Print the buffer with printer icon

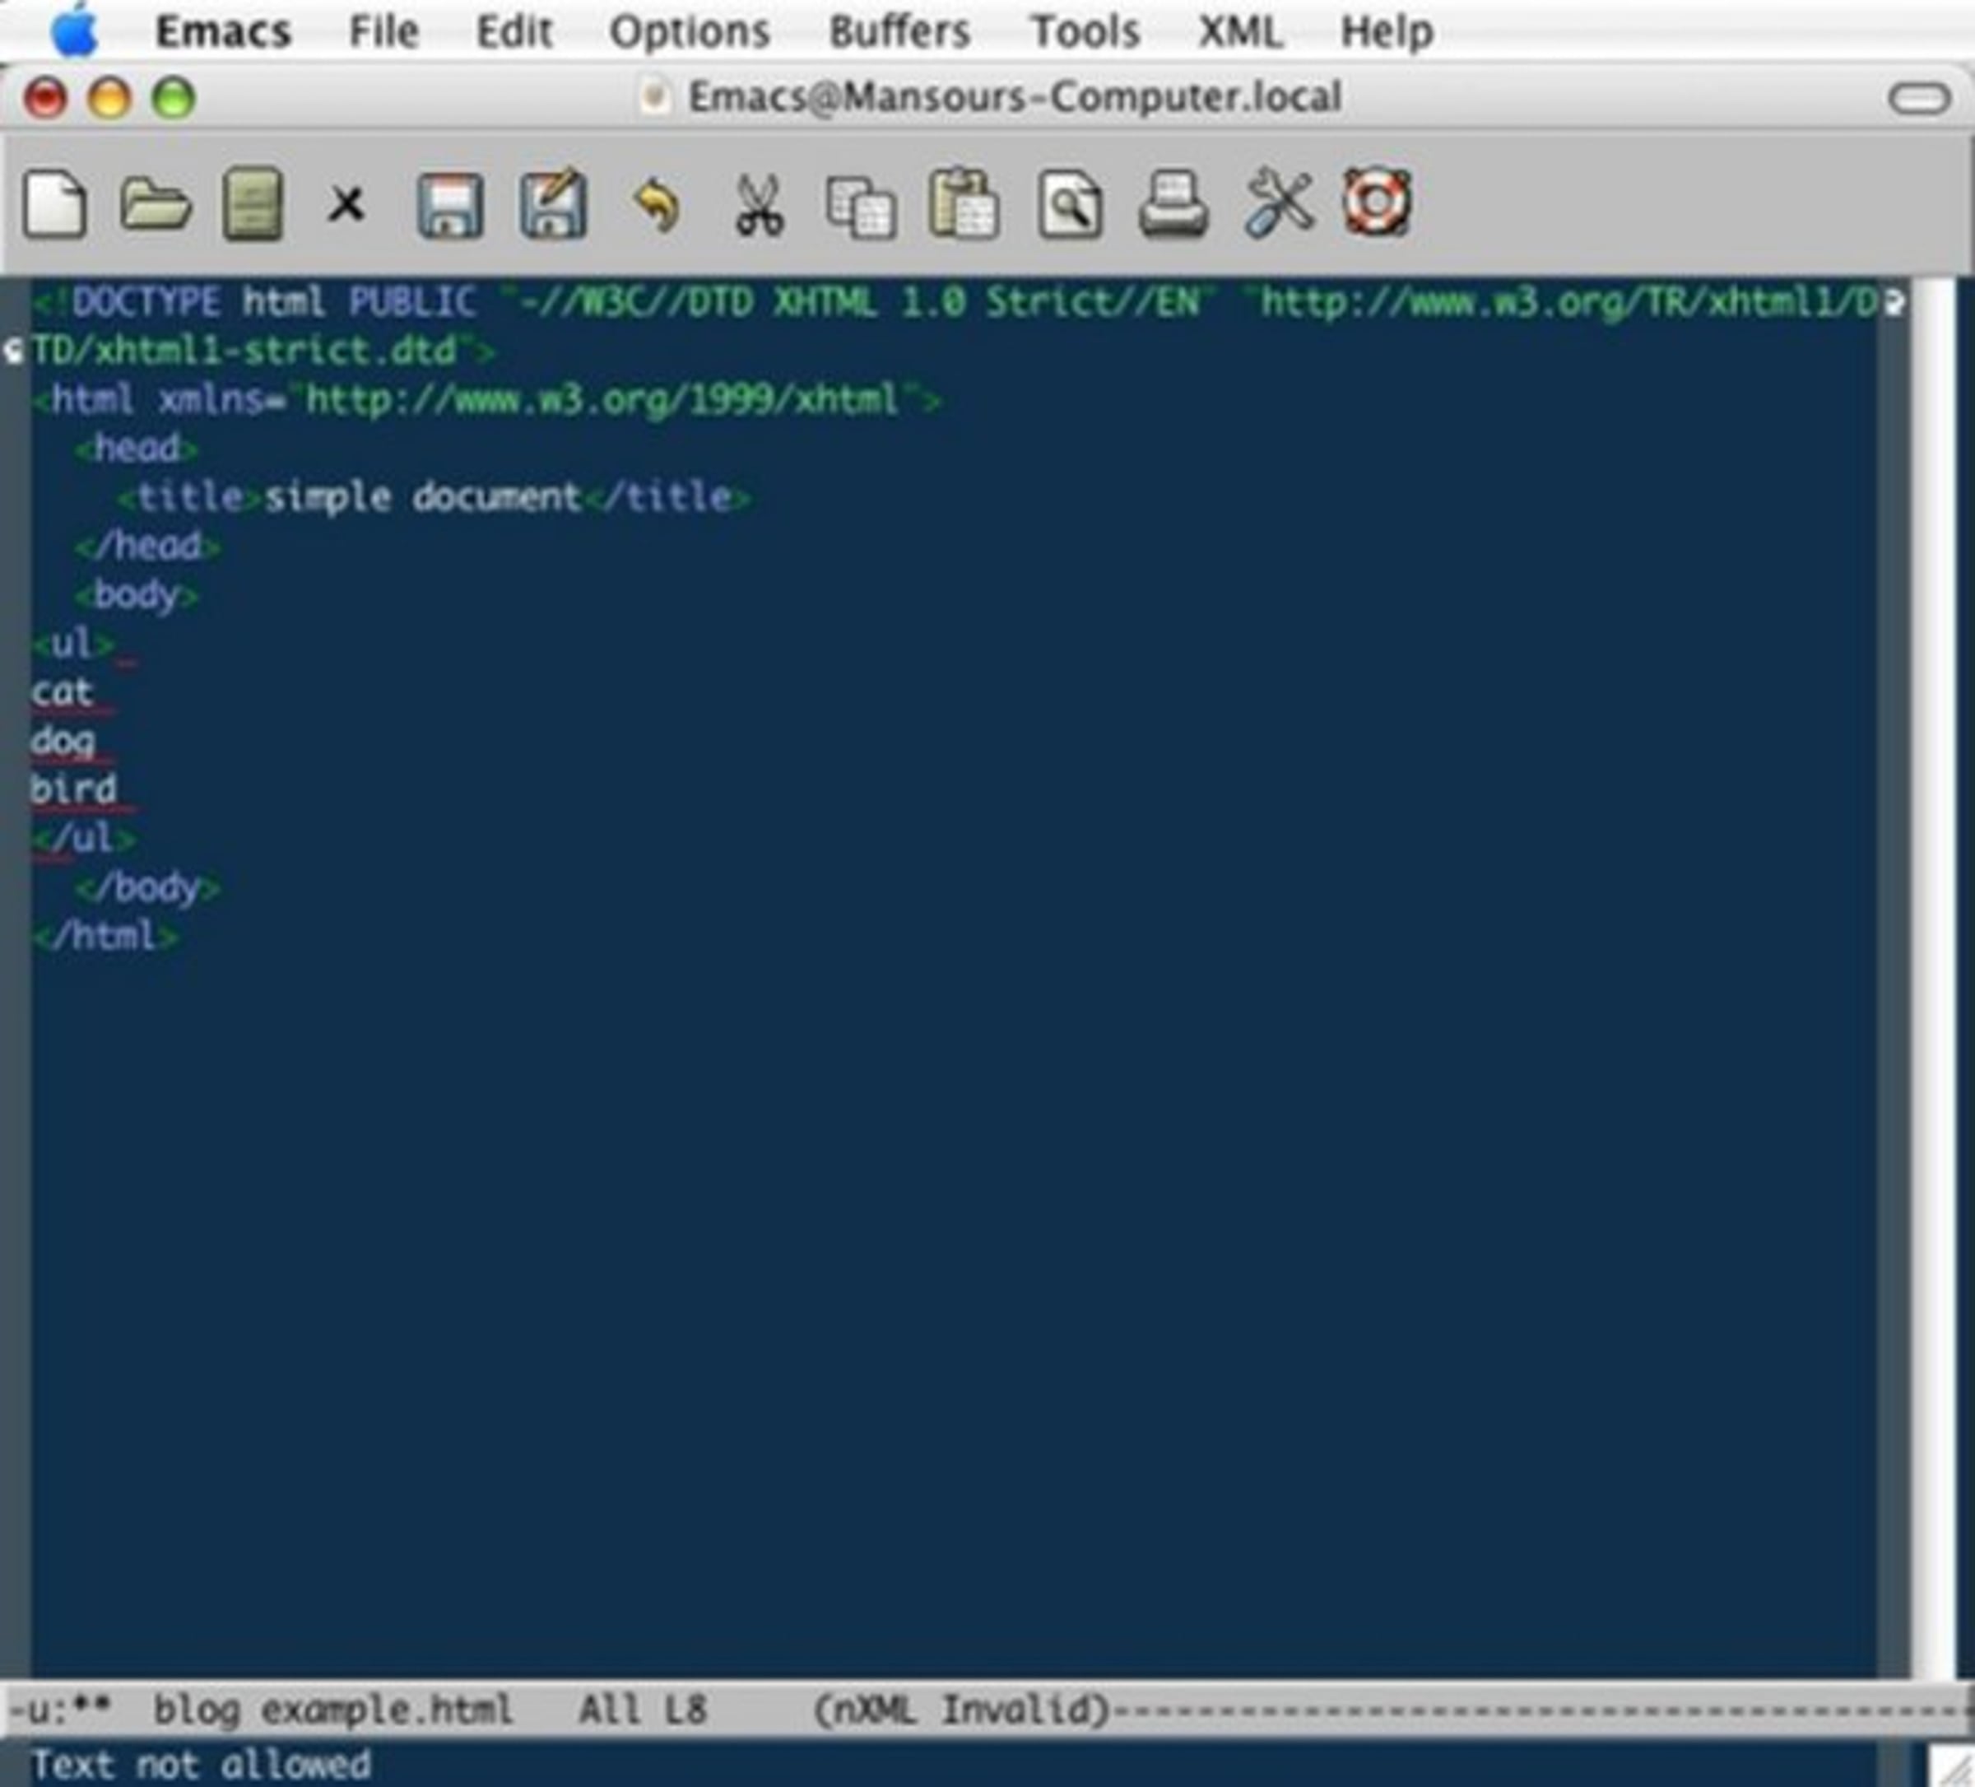pyautogui.click(x=1173, y=204)
